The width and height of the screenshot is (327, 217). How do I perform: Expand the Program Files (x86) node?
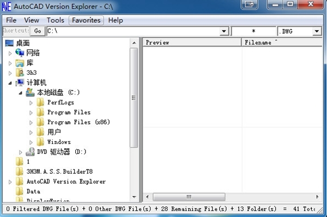pyautogui.click(x=31, y=123)
